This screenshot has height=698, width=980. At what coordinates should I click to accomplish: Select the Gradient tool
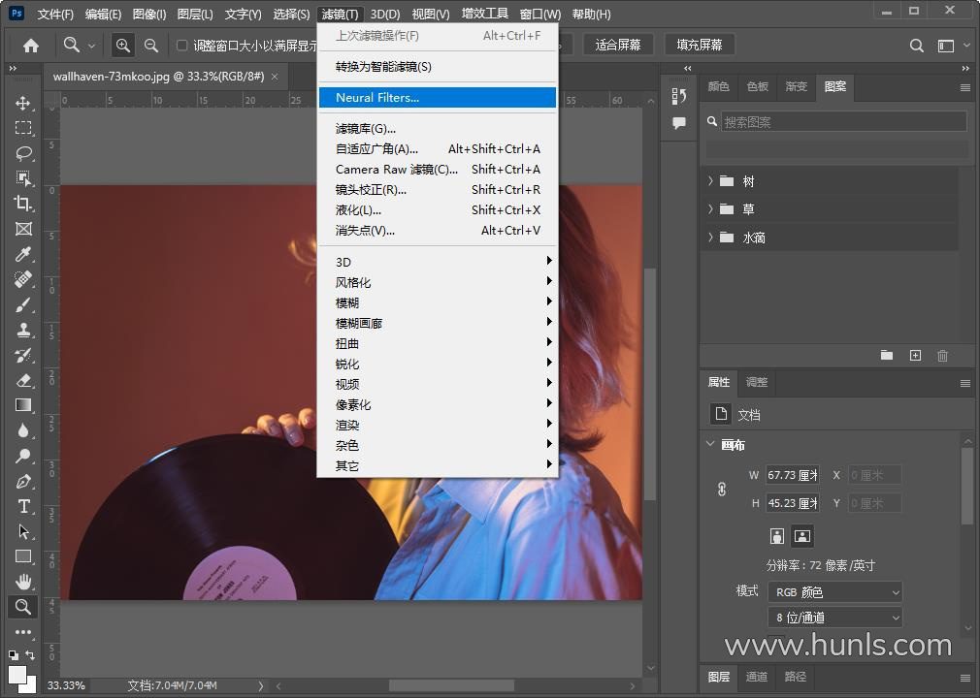23,405
